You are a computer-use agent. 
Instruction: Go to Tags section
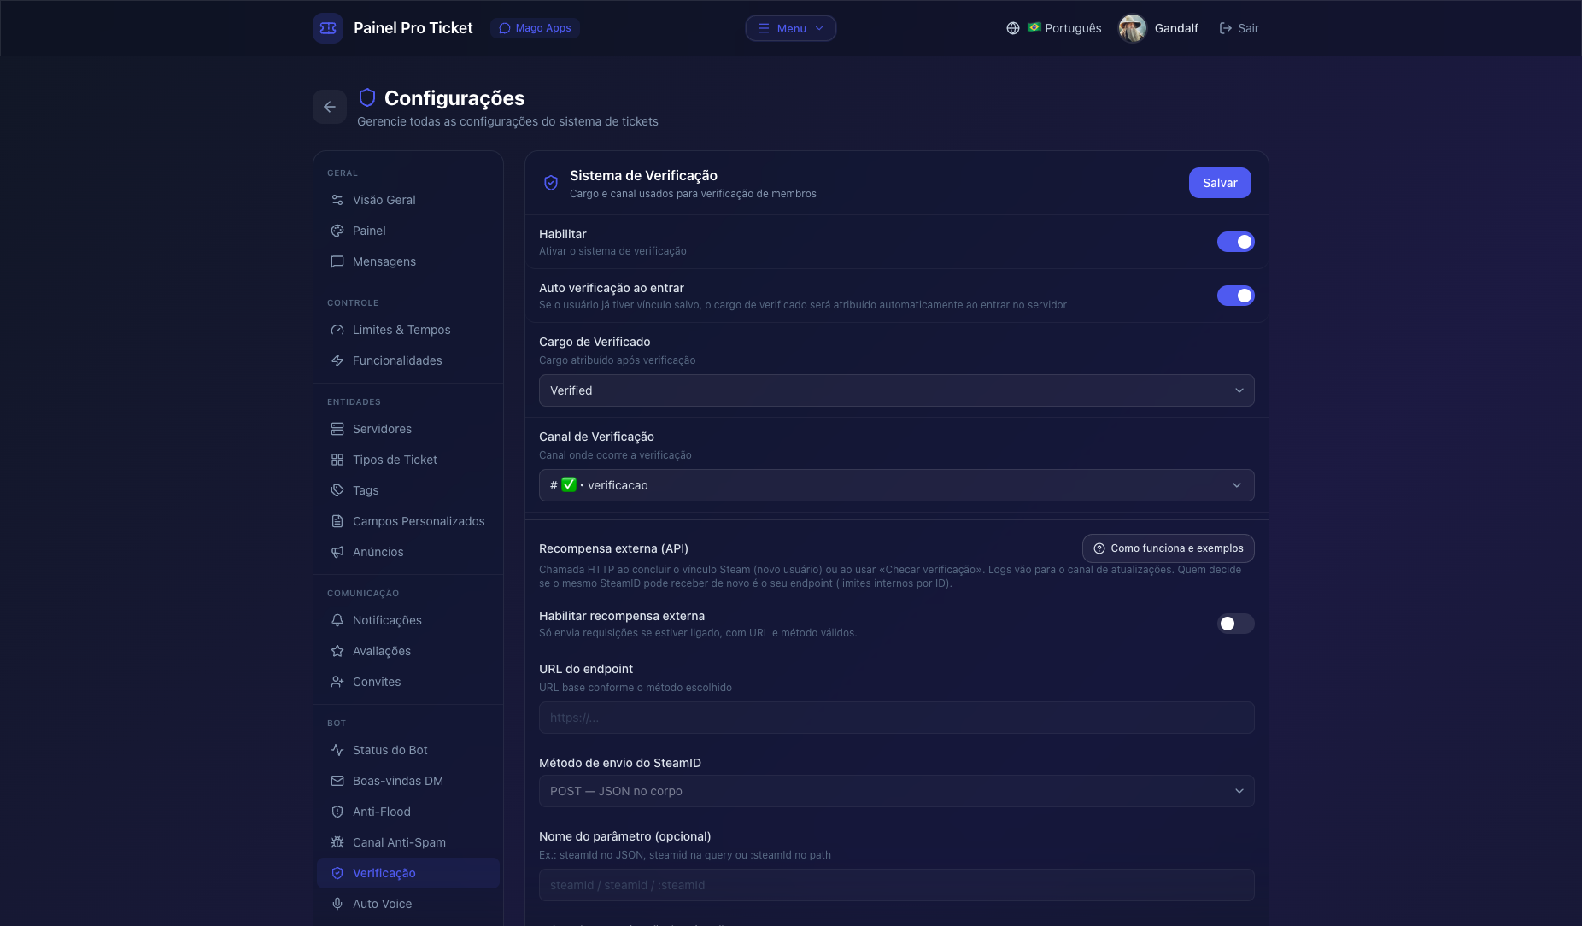point(408,490)
